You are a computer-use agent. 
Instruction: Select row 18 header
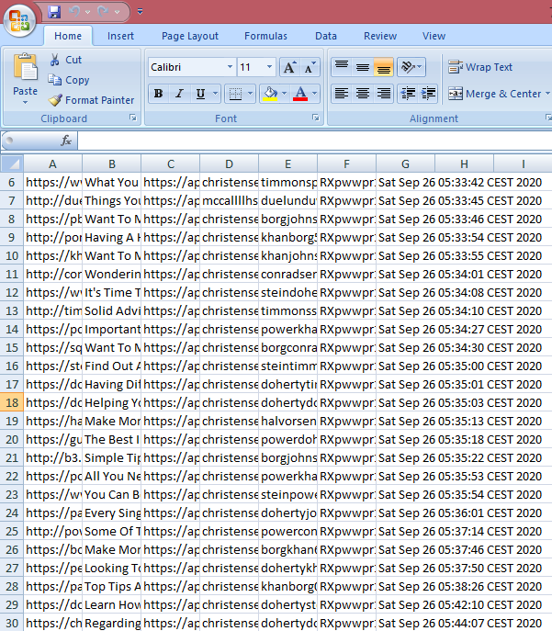[12, 402]
